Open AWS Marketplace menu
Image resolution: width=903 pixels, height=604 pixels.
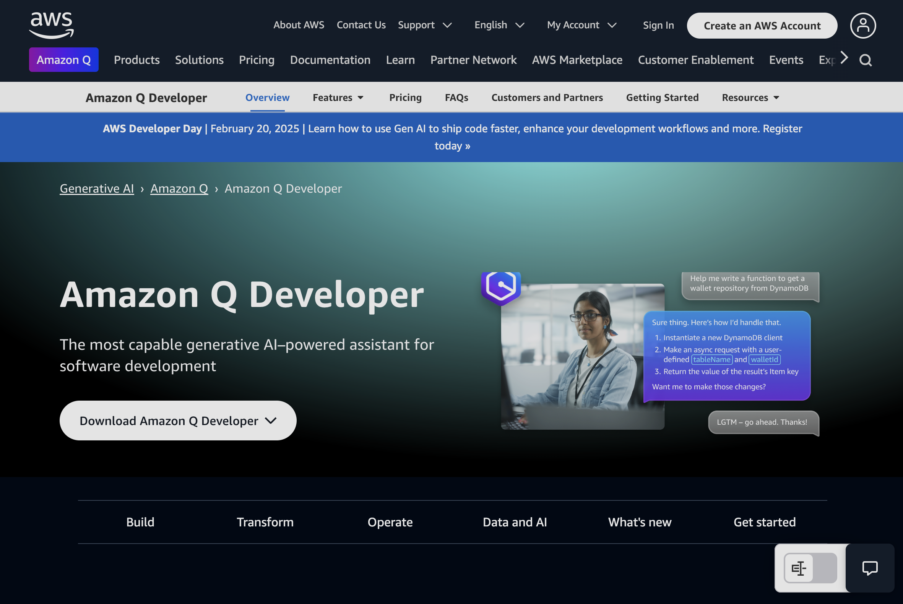[x=577, y=60]
